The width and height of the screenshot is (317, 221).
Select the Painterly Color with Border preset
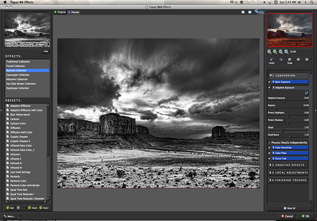[25, 185]
